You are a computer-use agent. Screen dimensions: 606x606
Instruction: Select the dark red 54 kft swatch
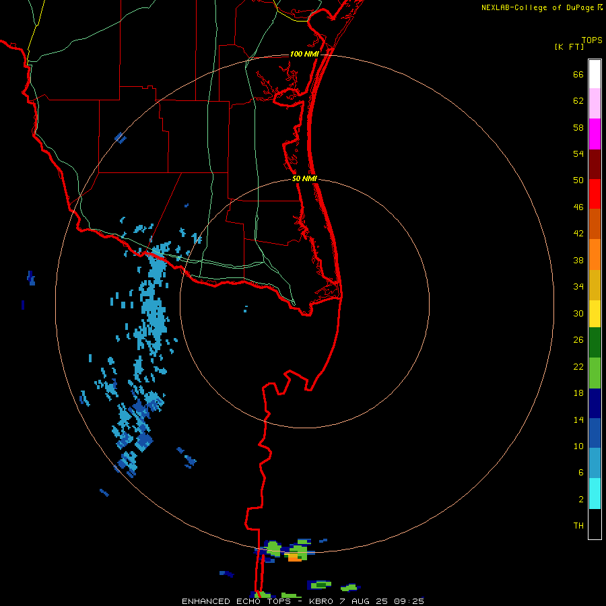coord(595,164)
